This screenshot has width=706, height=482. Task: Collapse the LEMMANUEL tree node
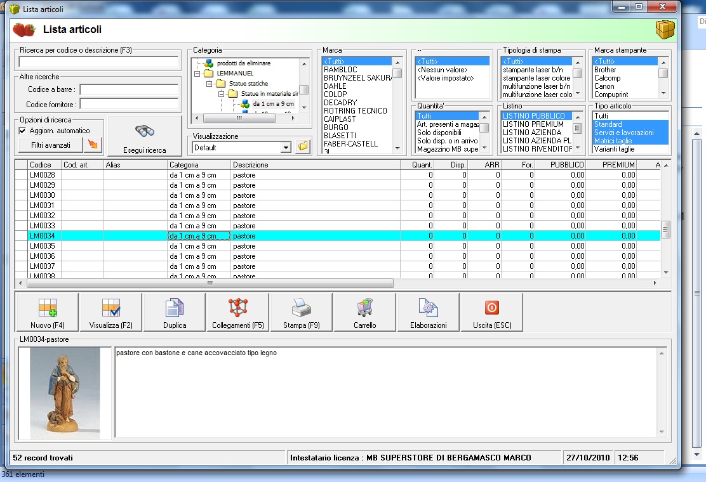197,74
